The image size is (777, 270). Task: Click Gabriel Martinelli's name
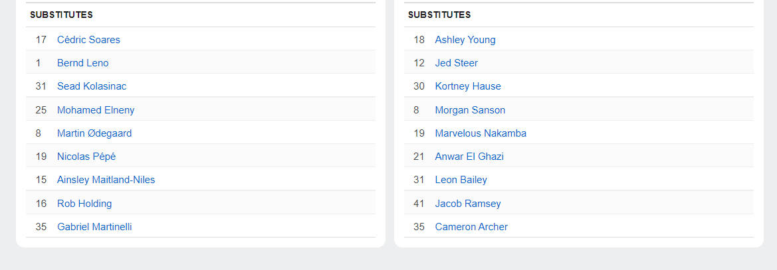coord(94,227)
